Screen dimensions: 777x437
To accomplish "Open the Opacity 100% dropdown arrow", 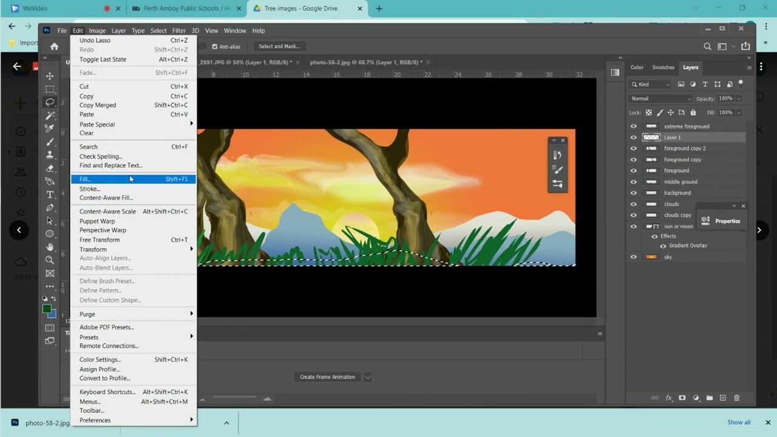I will click(739, 98).
